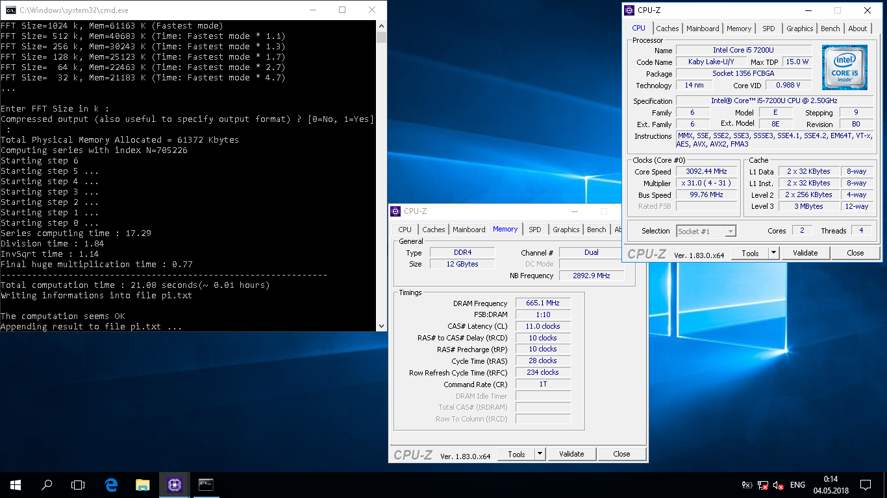Click Tools button in CPU window

[750, 253]
